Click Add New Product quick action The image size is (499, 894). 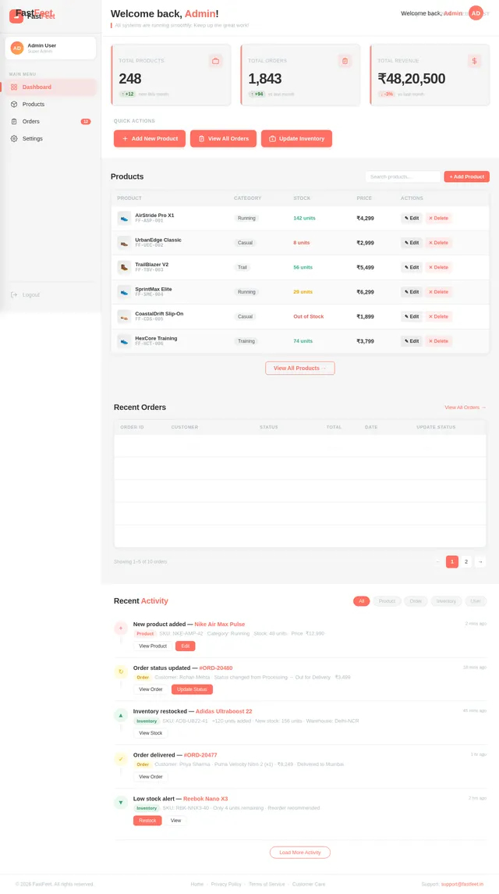tap(149, 138)
